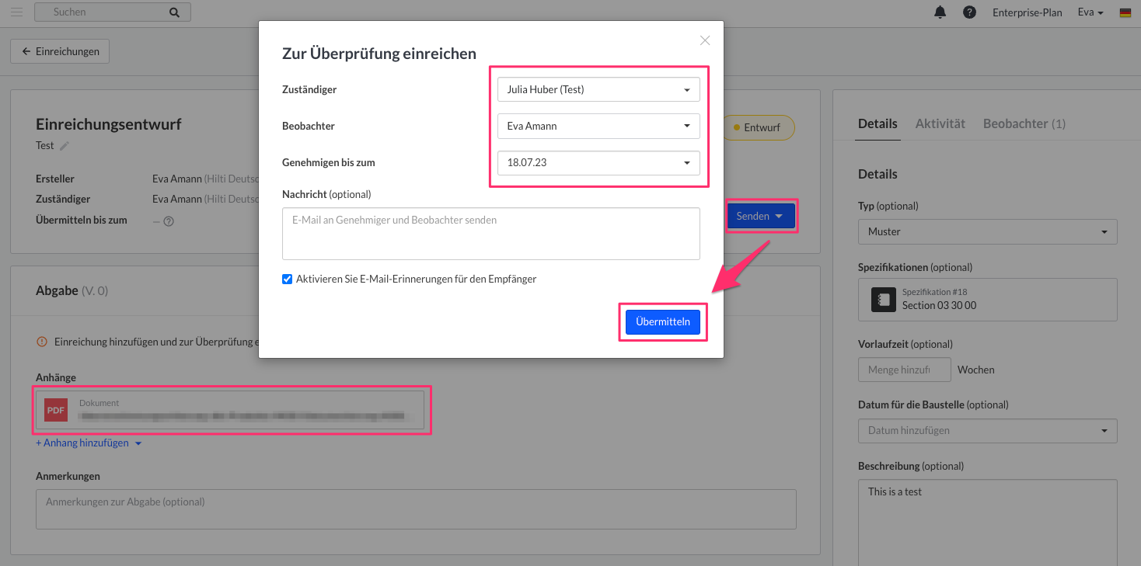The image size is (1141, 566).
Task: Open the notifications bell
Action: 940,12
